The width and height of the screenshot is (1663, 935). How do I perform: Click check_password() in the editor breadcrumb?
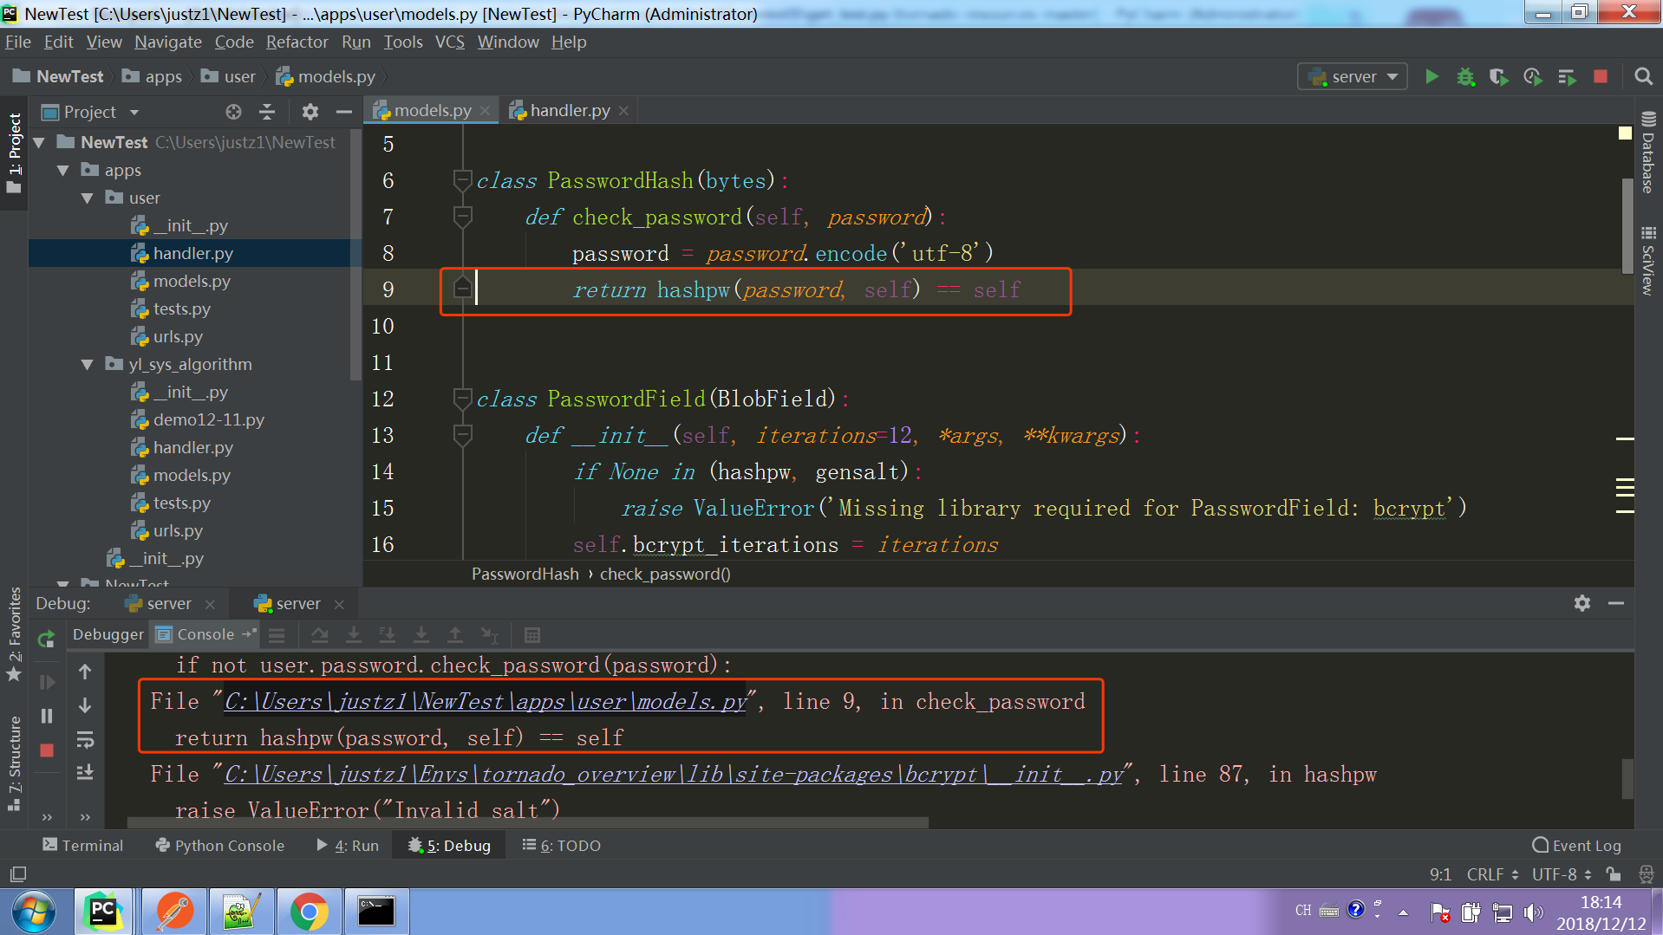pos(665,574)
